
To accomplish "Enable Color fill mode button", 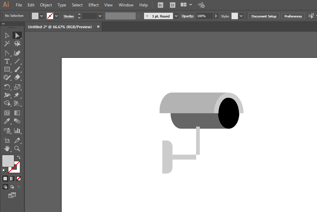I will click(5, 178).
